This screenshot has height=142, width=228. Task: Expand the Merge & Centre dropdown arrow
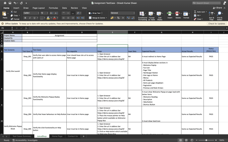[x=106, y=18]
